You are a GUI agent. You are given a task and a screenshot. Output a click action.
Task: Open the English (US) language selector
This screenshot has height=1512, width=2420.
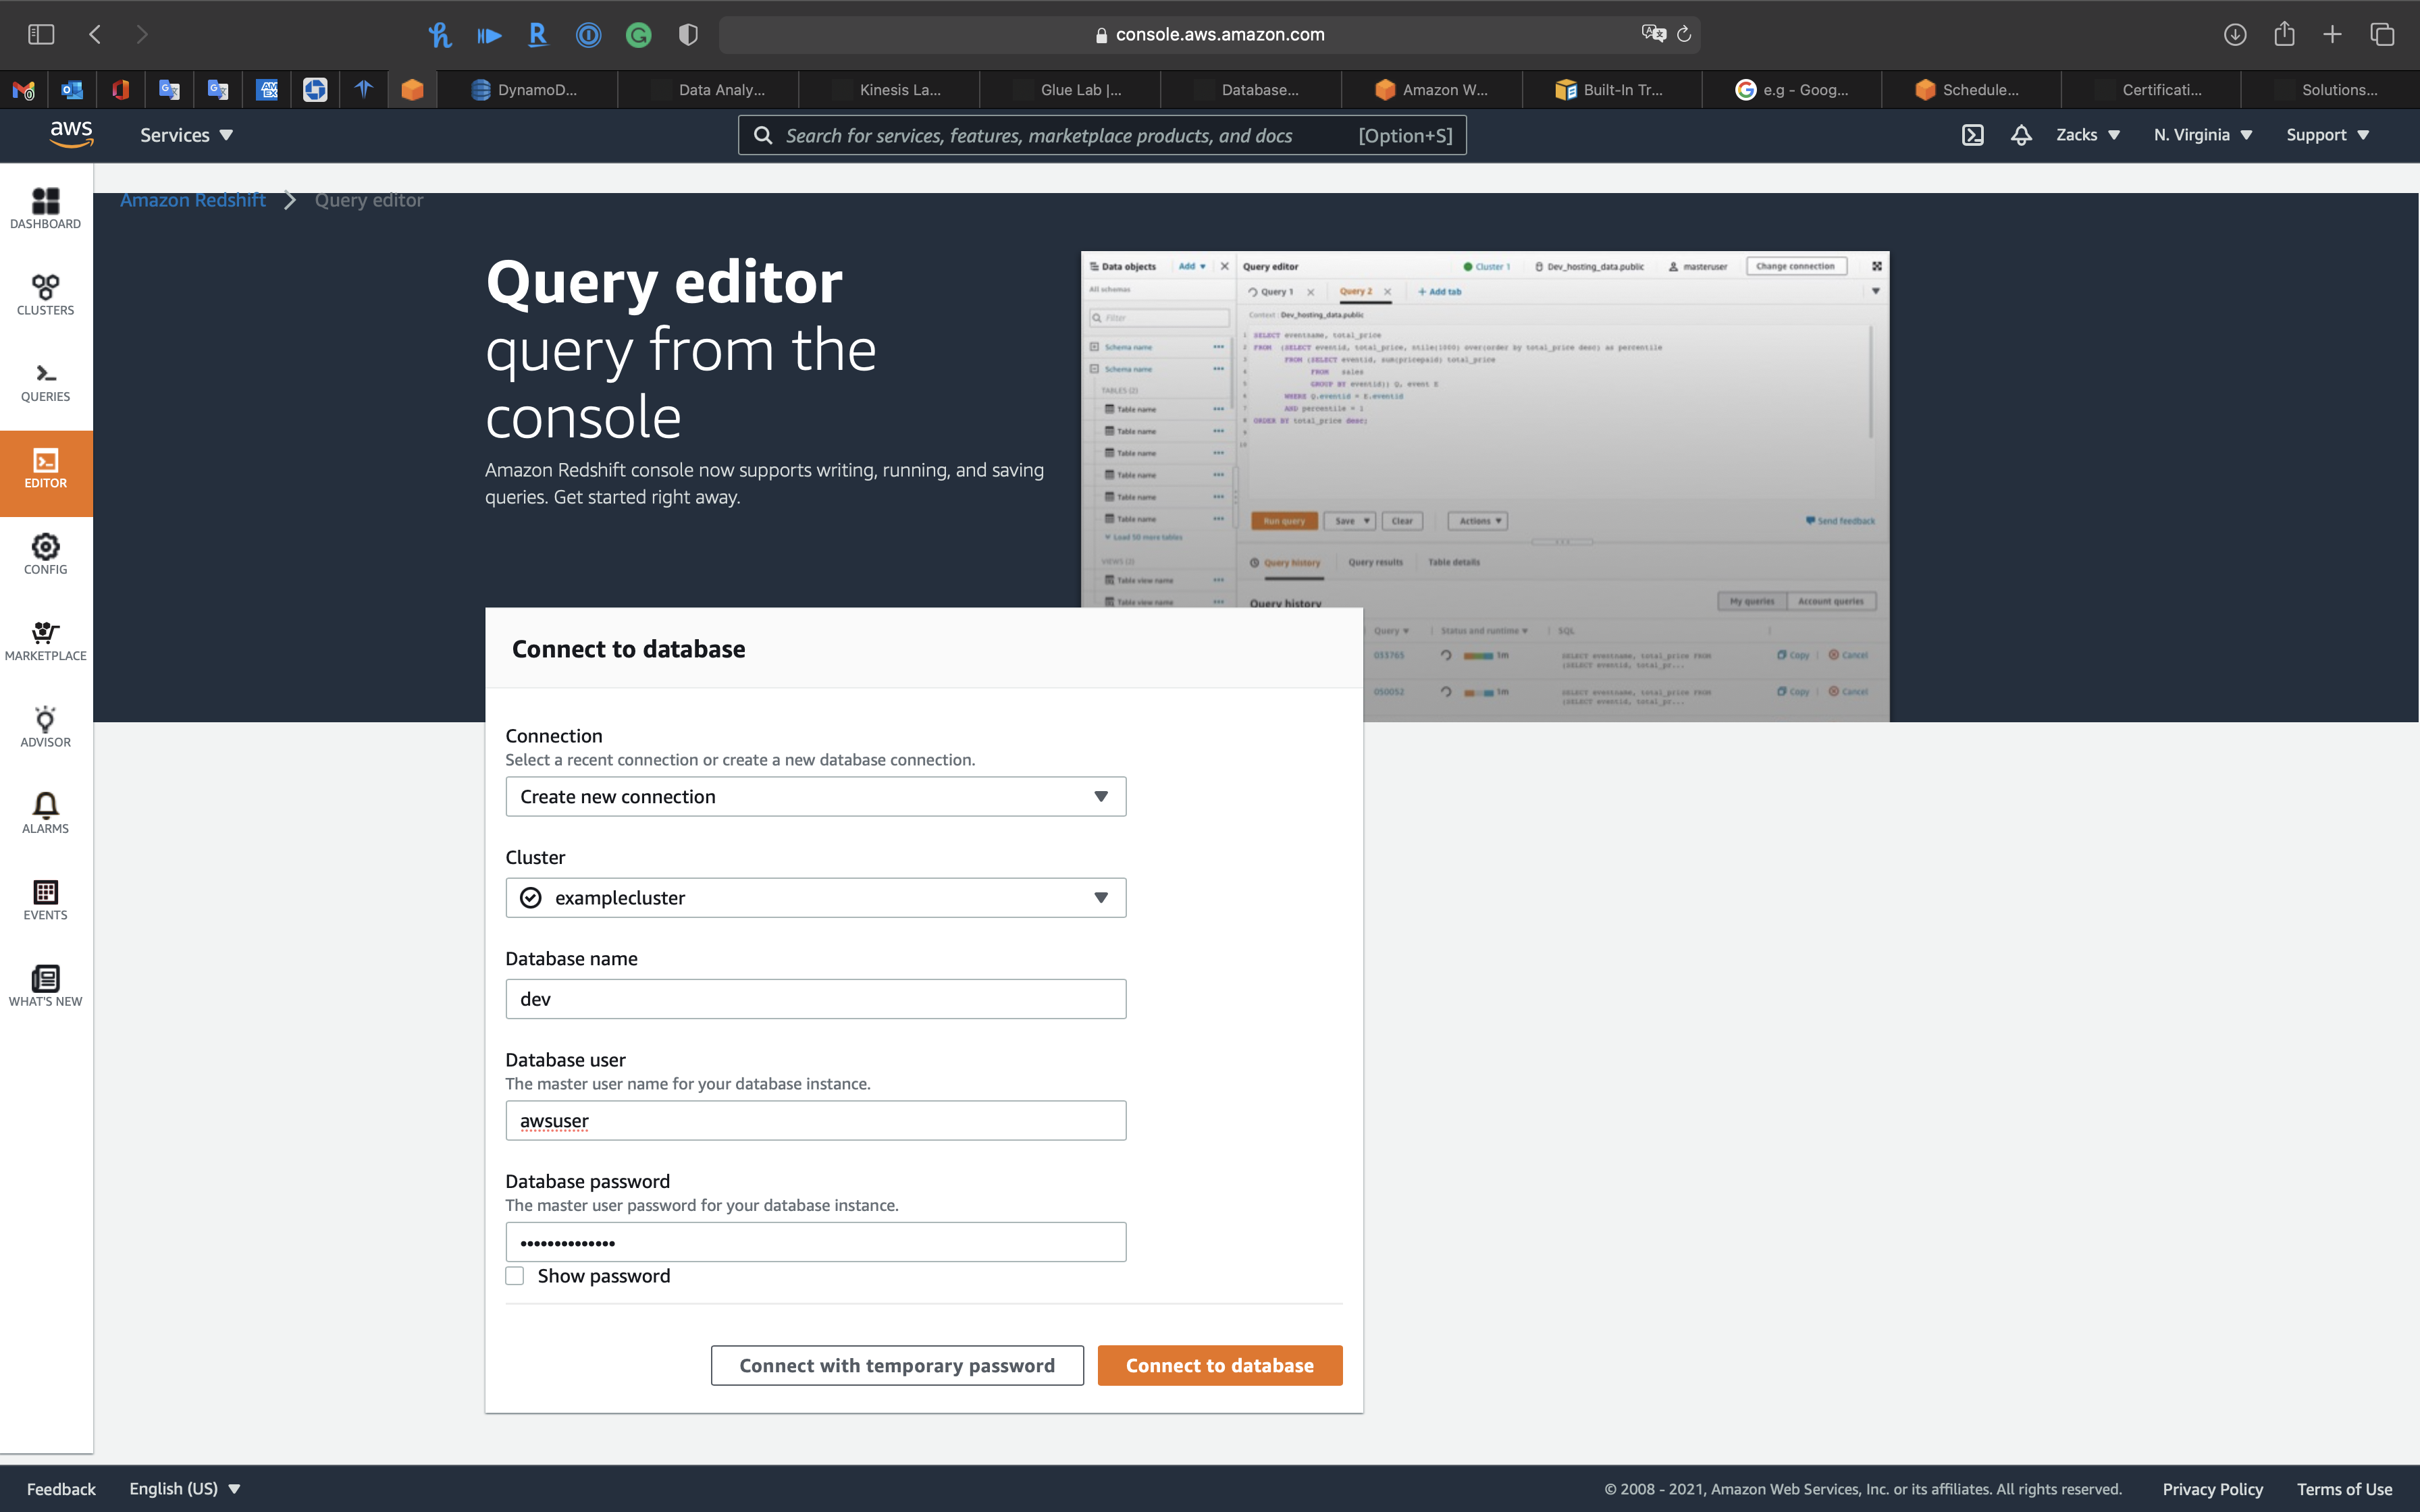185,1488
